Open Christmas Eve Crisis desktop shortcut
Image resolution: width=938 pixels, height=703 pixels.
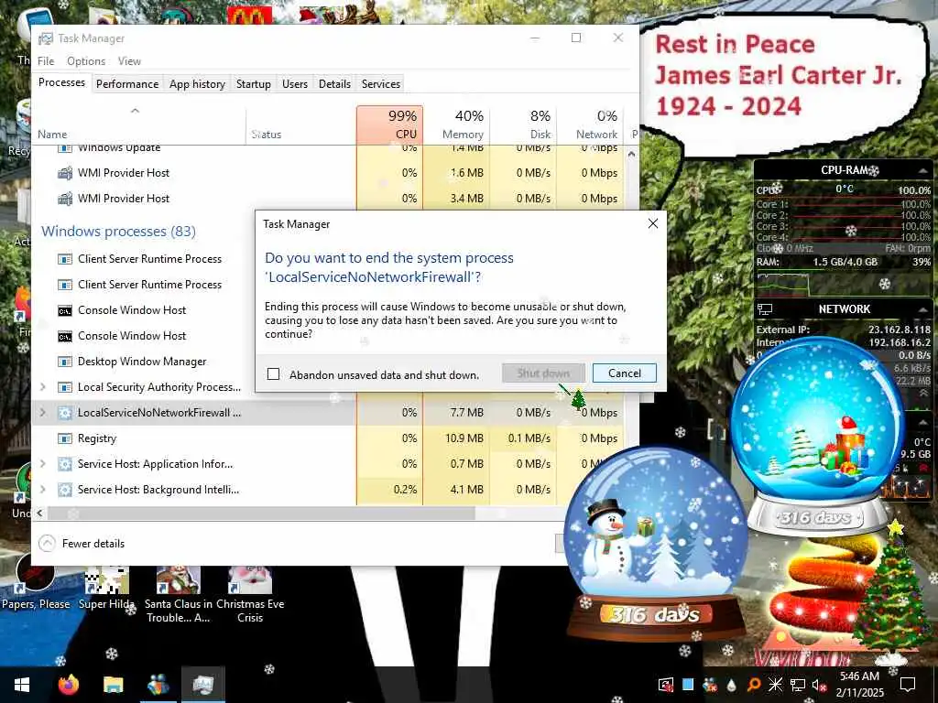tap(250, 593)
